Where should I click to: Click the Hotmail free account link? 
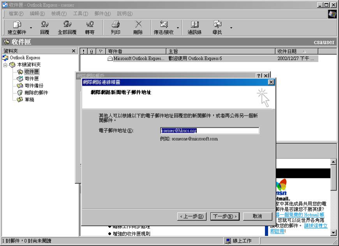[x=300, y=215]
